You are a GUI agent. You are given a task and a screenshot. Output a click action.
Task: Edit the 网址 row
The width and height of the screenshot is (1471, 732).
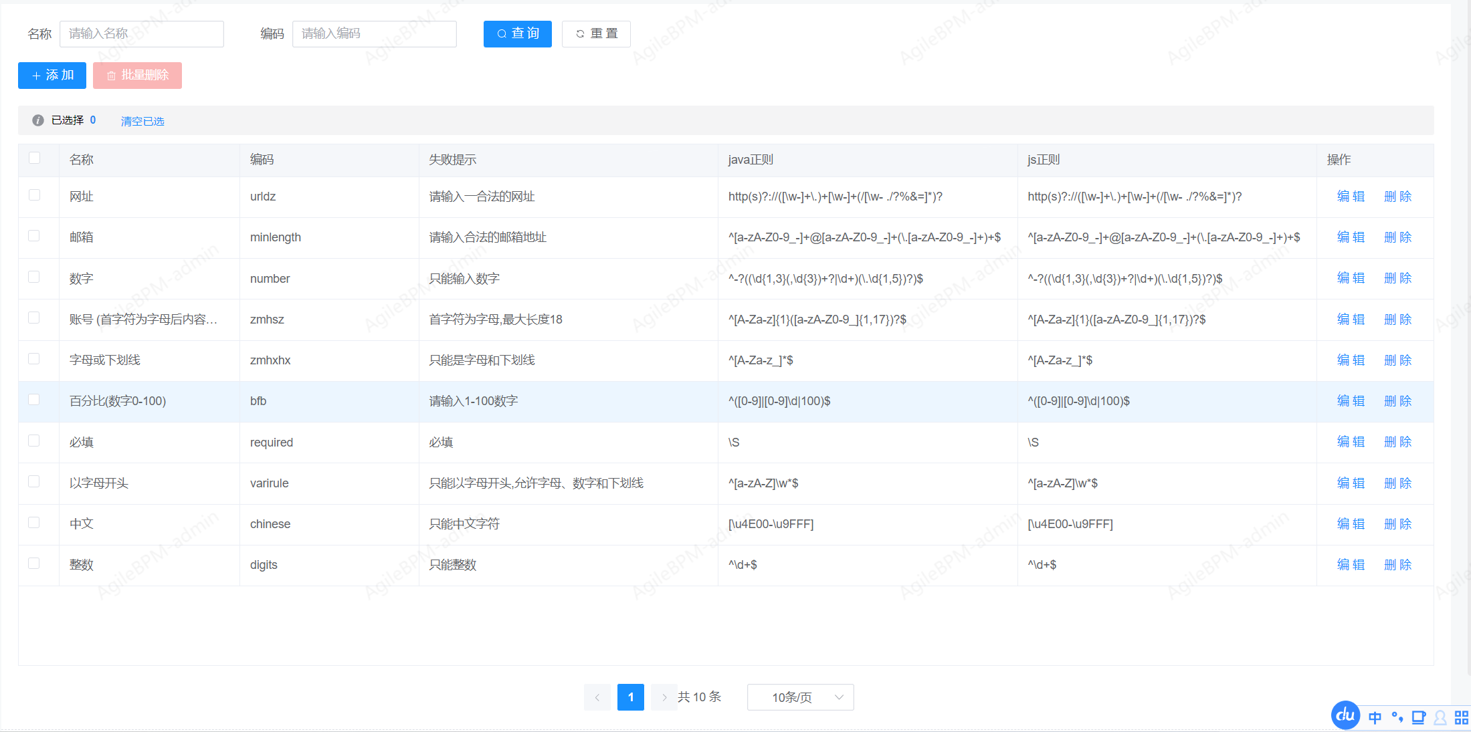pyautogui.click(x=1351, y=197)
